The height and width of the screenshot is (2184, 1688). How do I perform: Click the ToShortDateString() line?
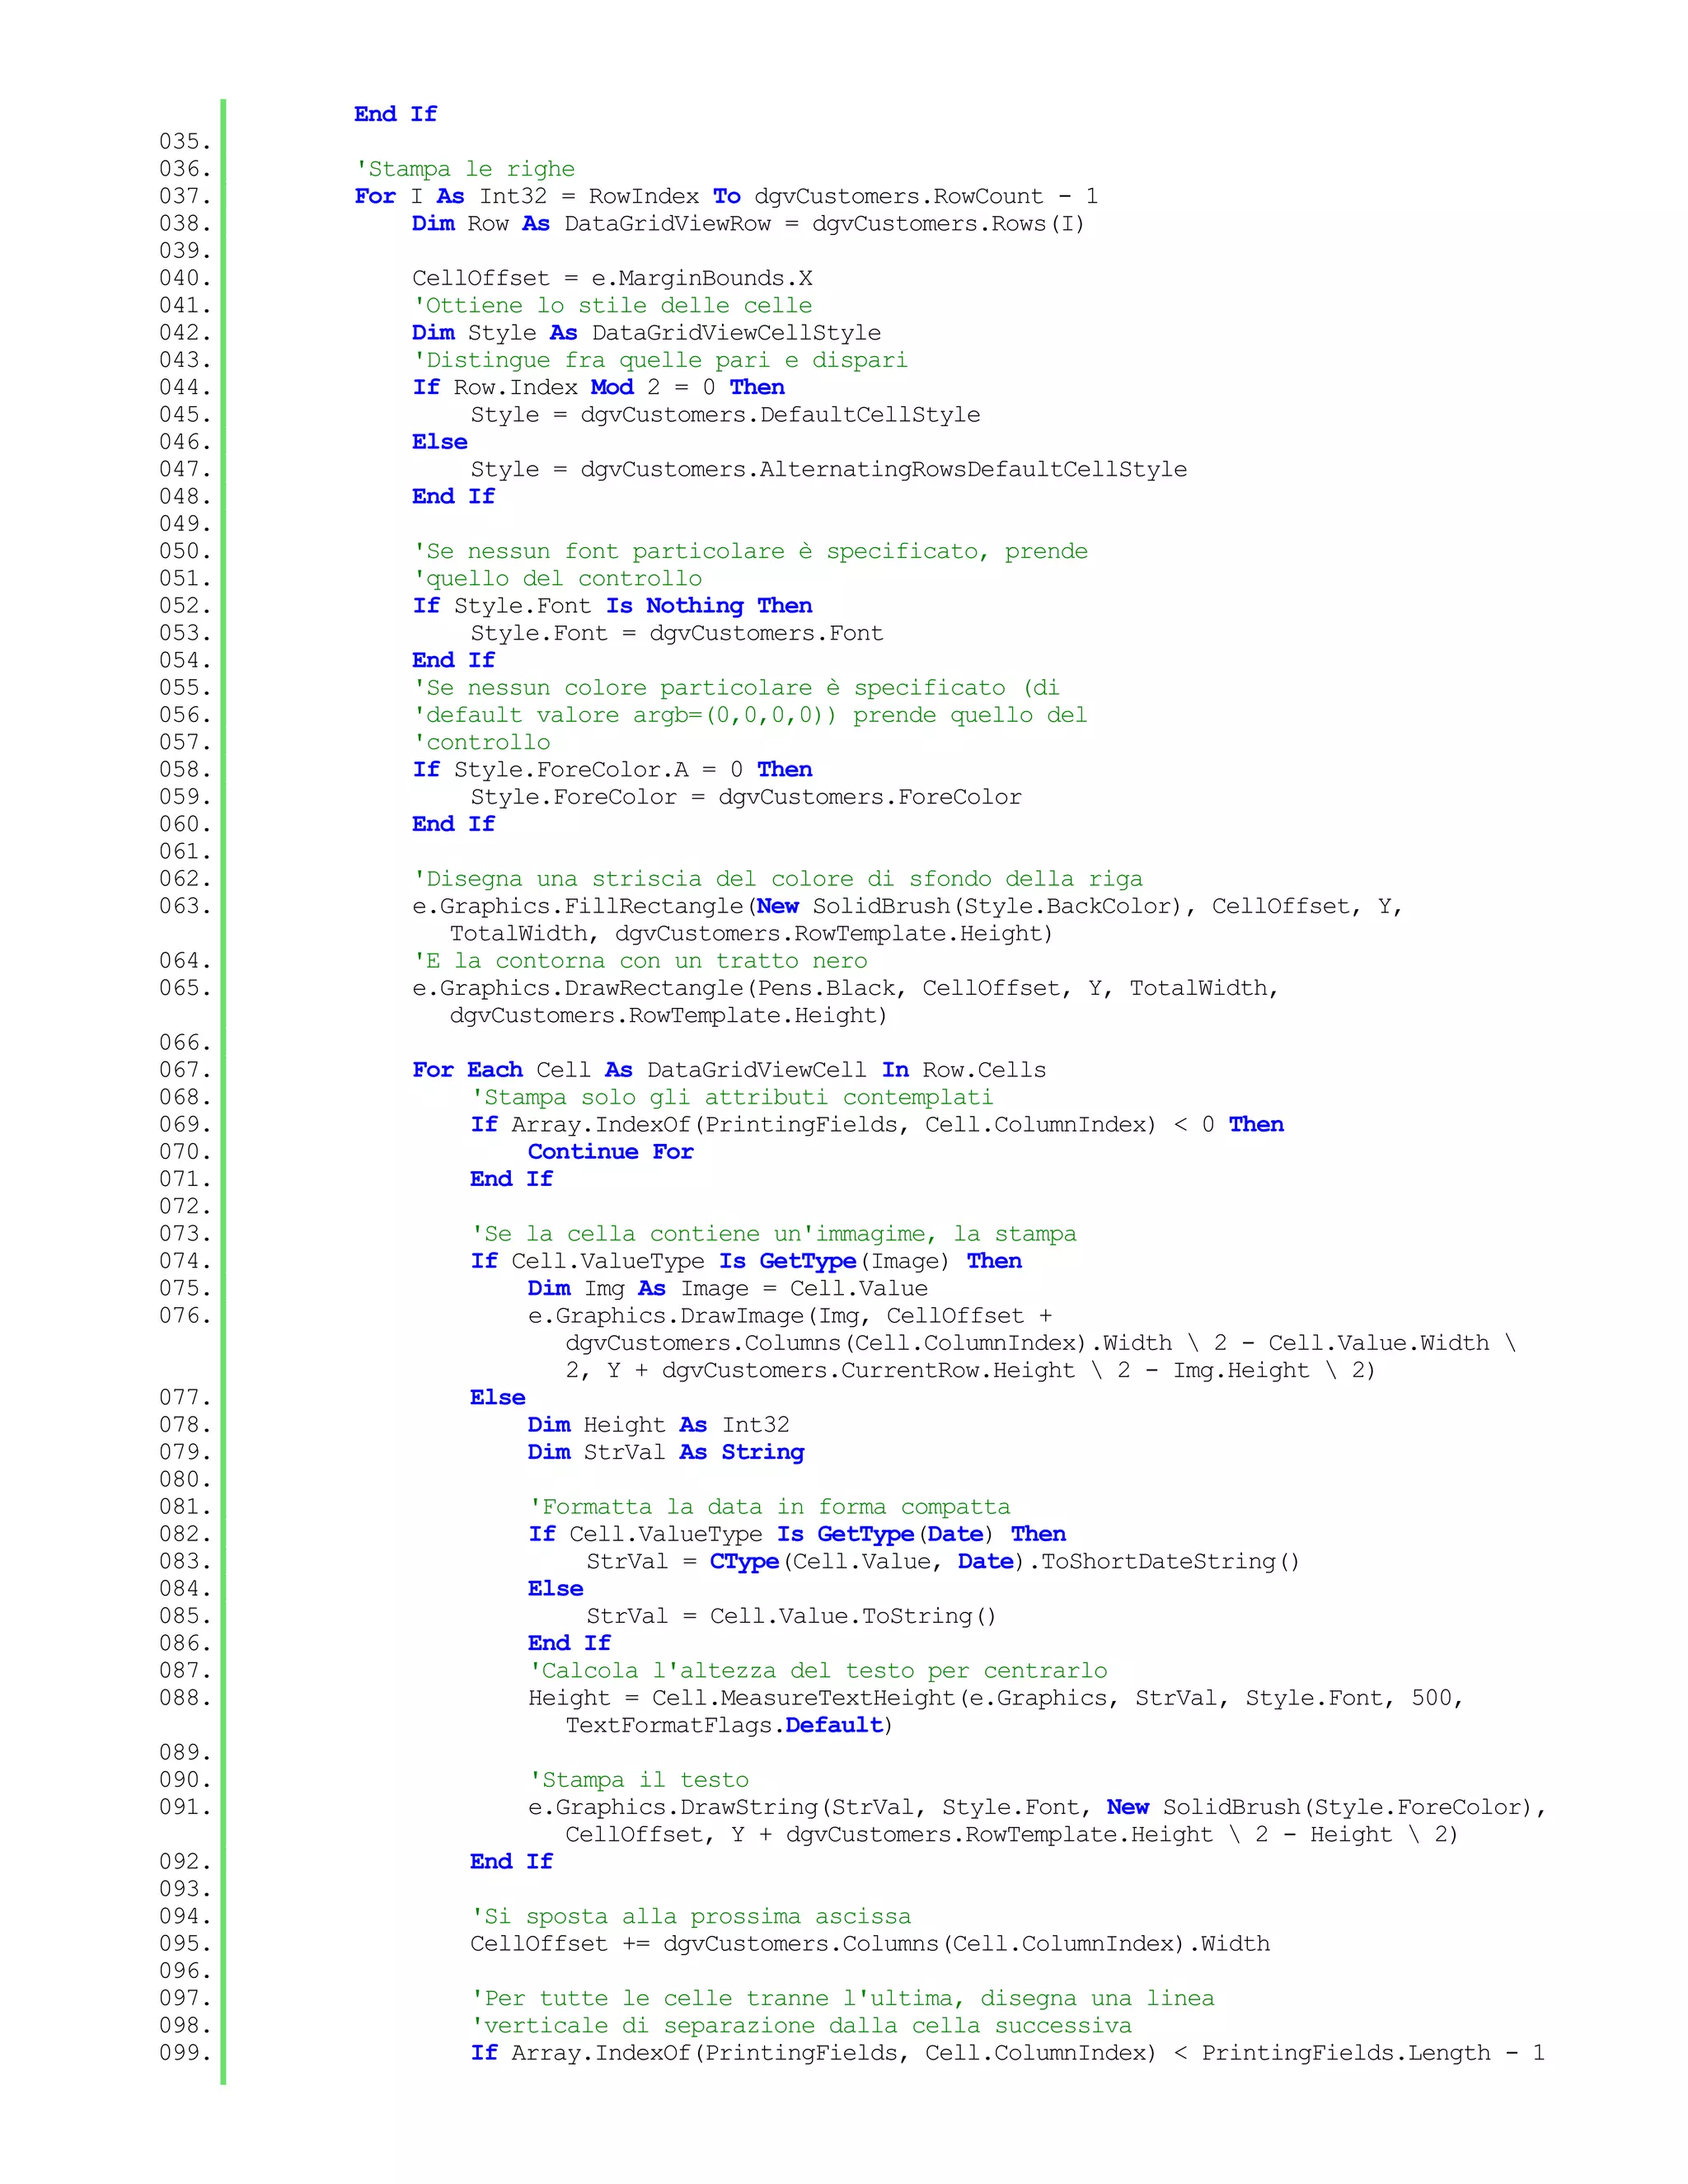click(x=942, y=1562)
